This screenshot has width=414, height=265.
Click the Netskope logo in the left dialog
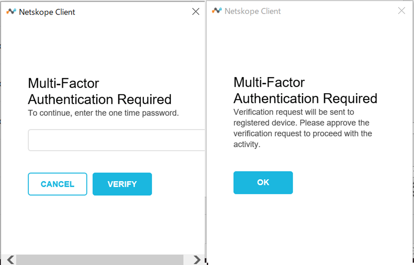coord(11,12)
